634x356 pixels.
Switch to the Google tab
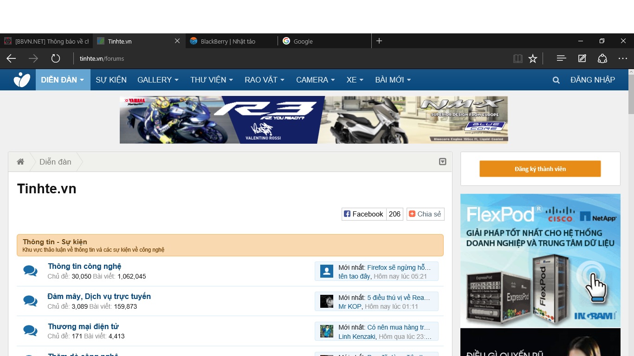pos(325,41)
